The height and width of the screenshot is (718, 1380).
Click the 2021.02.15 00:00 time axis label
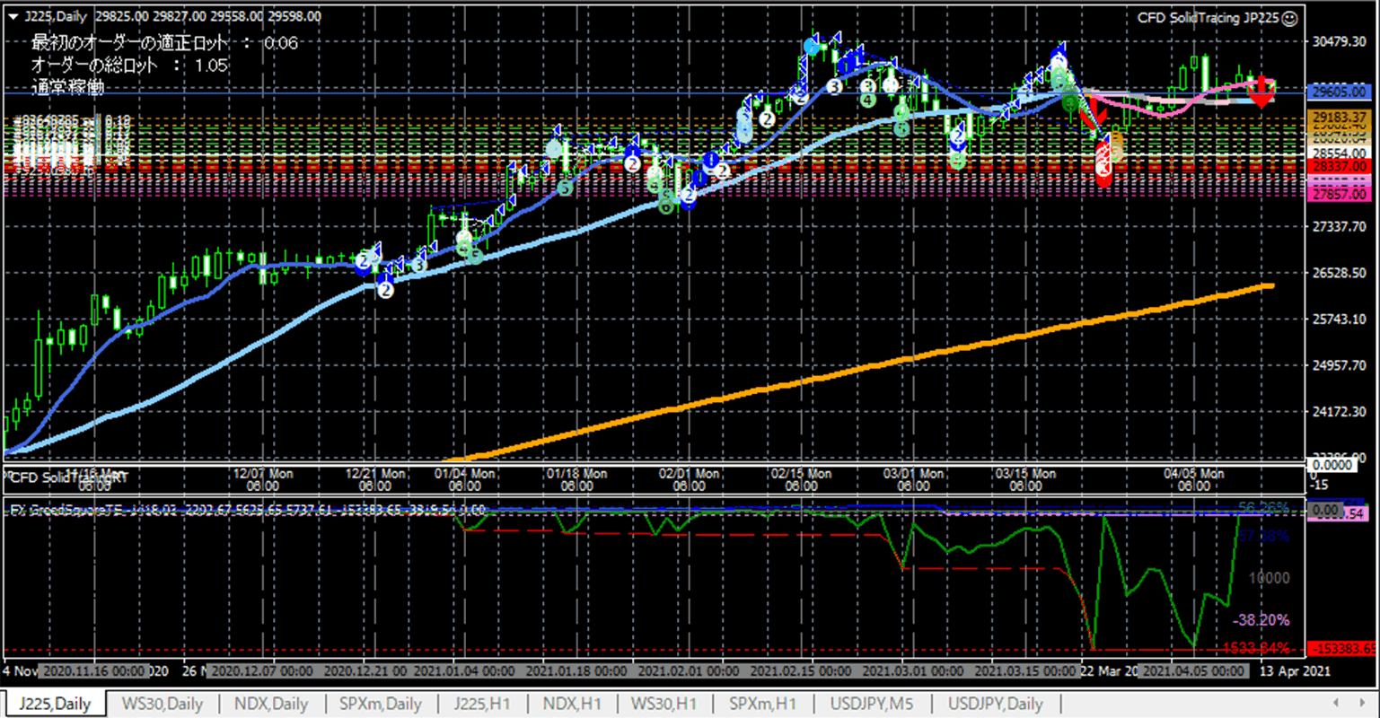click(801, 671)
